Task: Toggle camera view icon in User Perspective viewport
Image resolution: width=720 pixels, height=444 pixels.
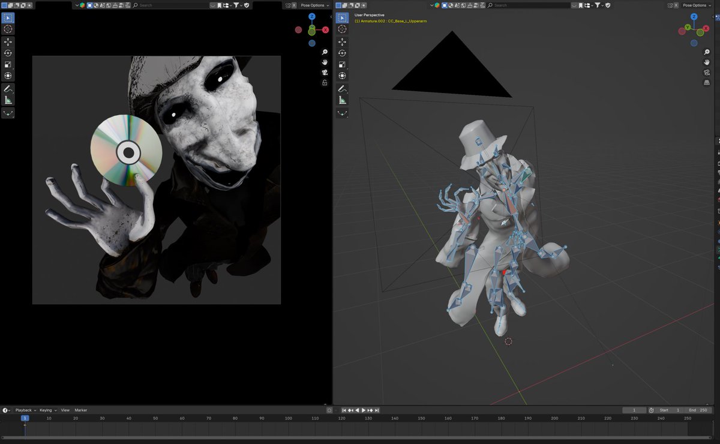Action: pos(707,73)
